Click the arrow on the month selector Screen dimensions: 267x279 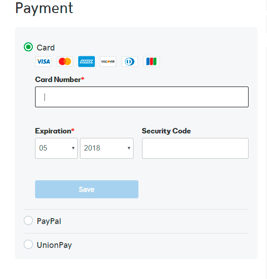(x=73, y=148)
